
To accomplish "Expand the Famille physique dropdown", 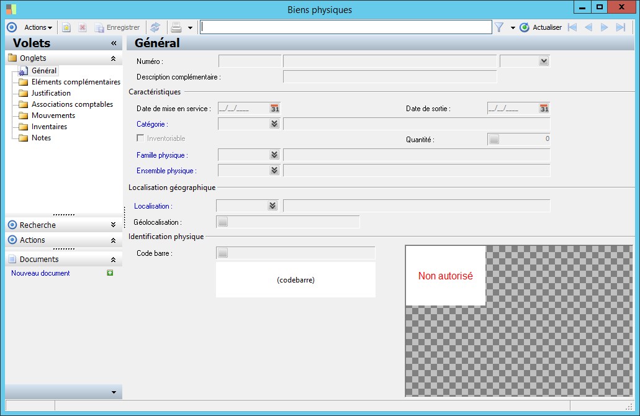I will (274, 155).
